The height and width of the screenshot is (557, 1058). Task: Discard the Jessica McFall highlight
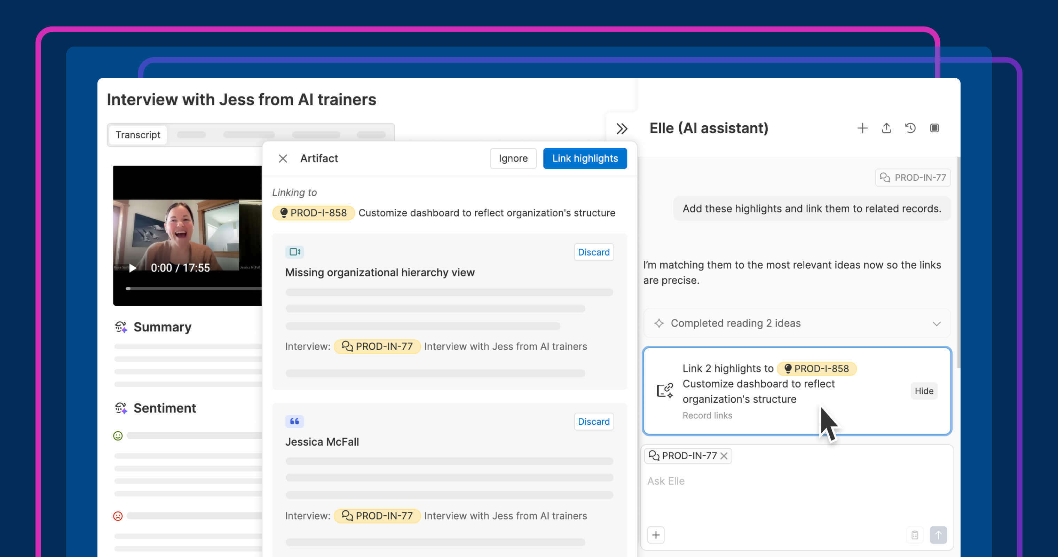593,422
